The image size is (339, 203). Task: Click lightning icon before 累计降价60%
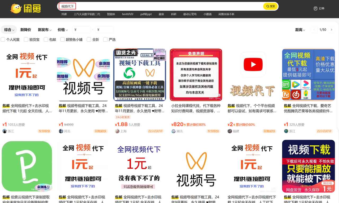(235, 124)
